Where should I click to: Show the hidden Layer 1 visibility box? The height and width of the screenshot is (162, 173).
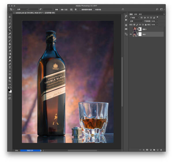click(131, 29)
